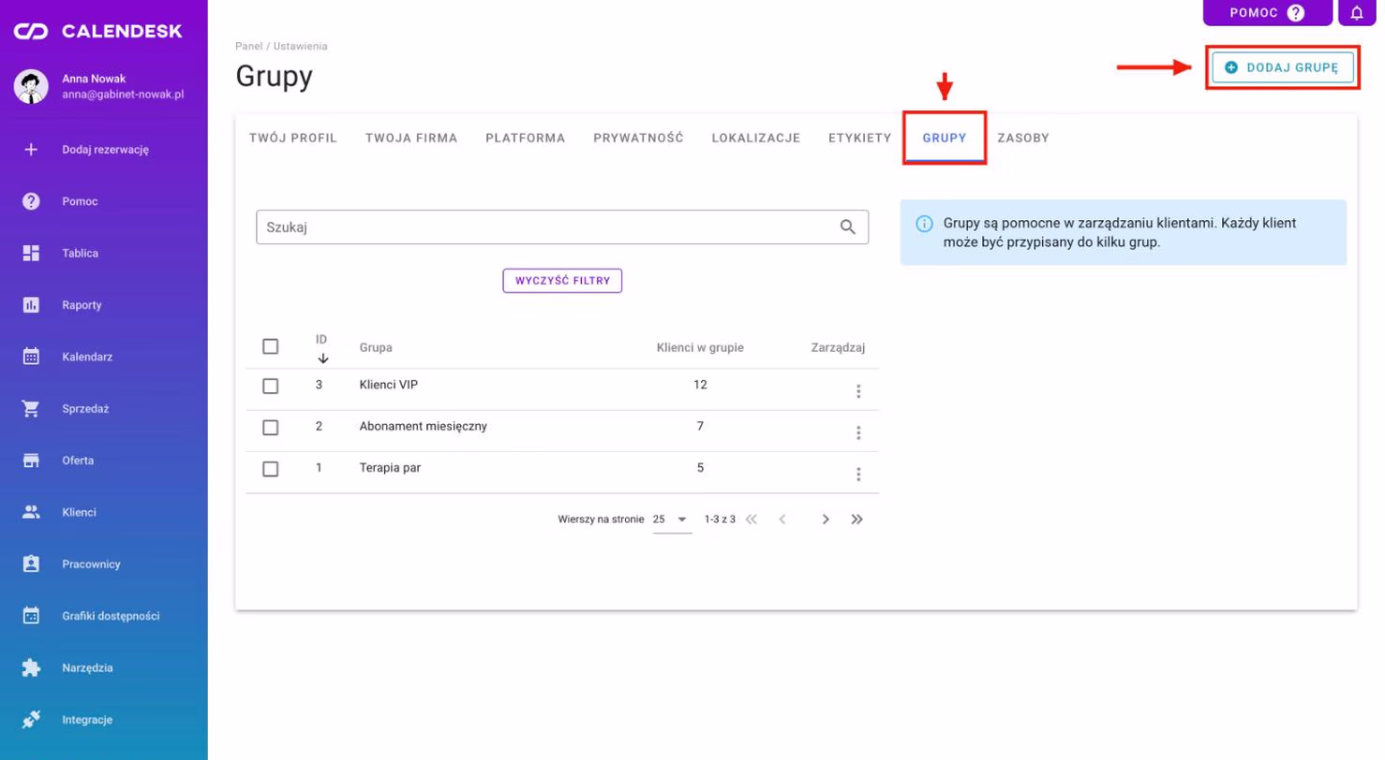Open the Narzędzia puzzle icon
The image size is (1385, 760).
[31, 668]
